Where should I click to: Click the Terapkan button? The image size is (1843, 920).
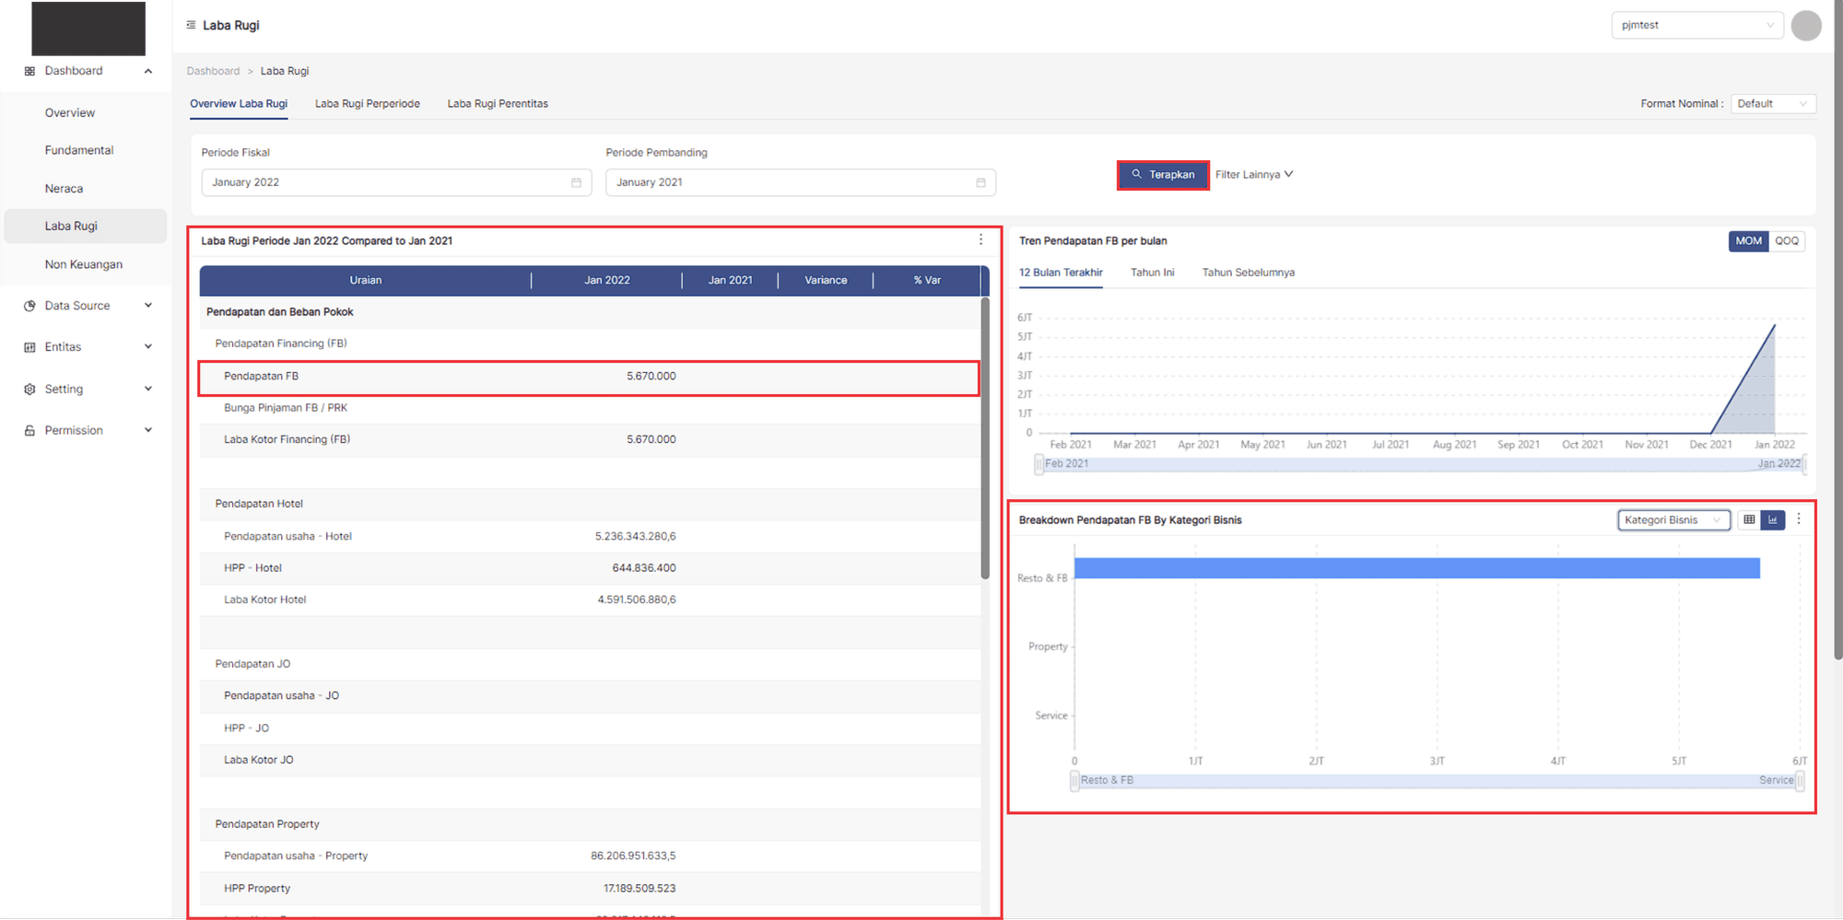point(1163,174)
